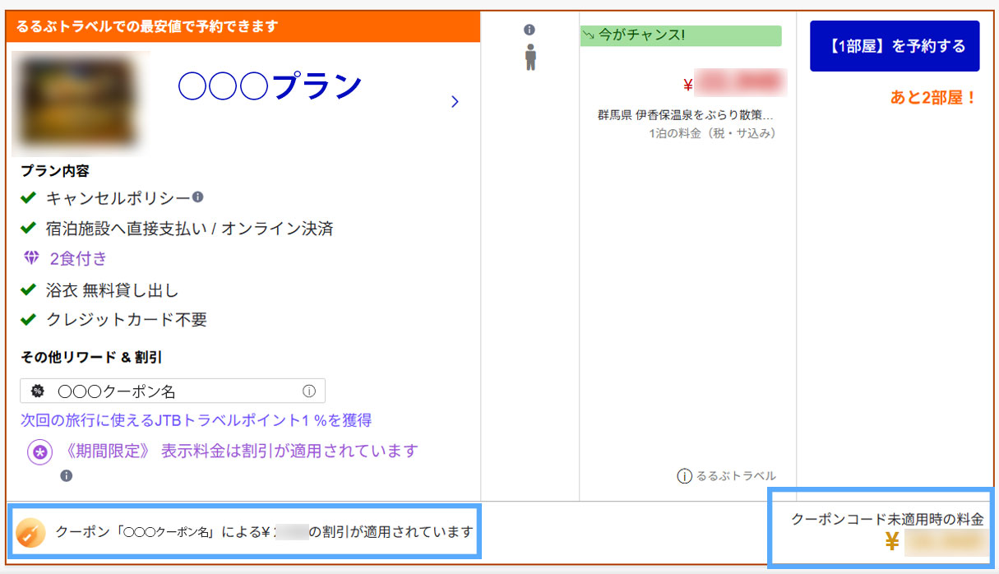Click the キャンセルポリシー info icon
Image resolution: width=999 pixels, height=574 pixels.
click(197, 198)
